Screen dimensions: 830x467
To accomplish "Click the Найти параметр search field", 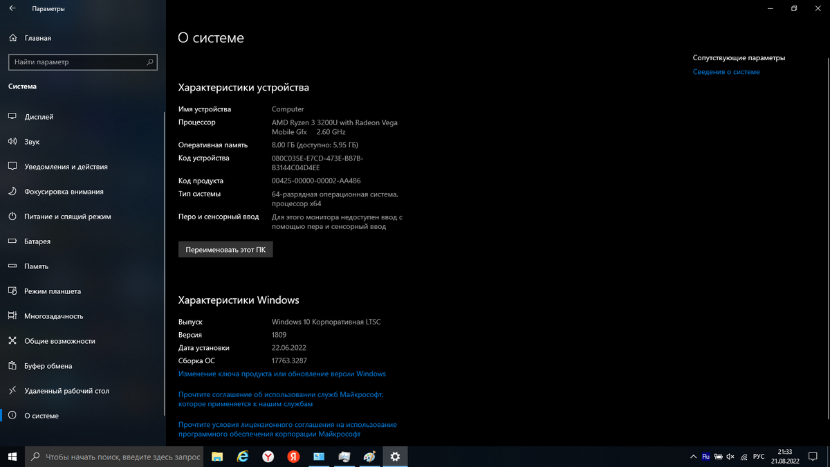I will coord(82,62).
